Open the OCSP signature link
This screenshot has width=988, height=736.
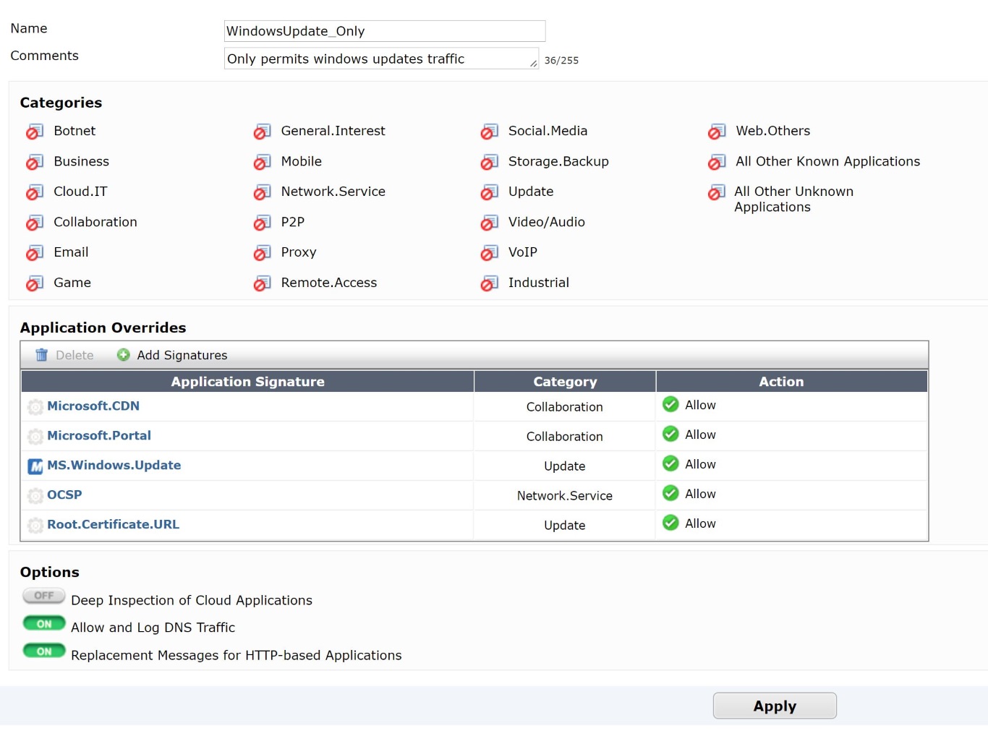point(64,495)
